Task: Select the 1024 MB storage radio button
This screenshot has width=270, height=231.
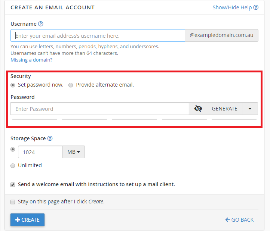Action: 13,149
